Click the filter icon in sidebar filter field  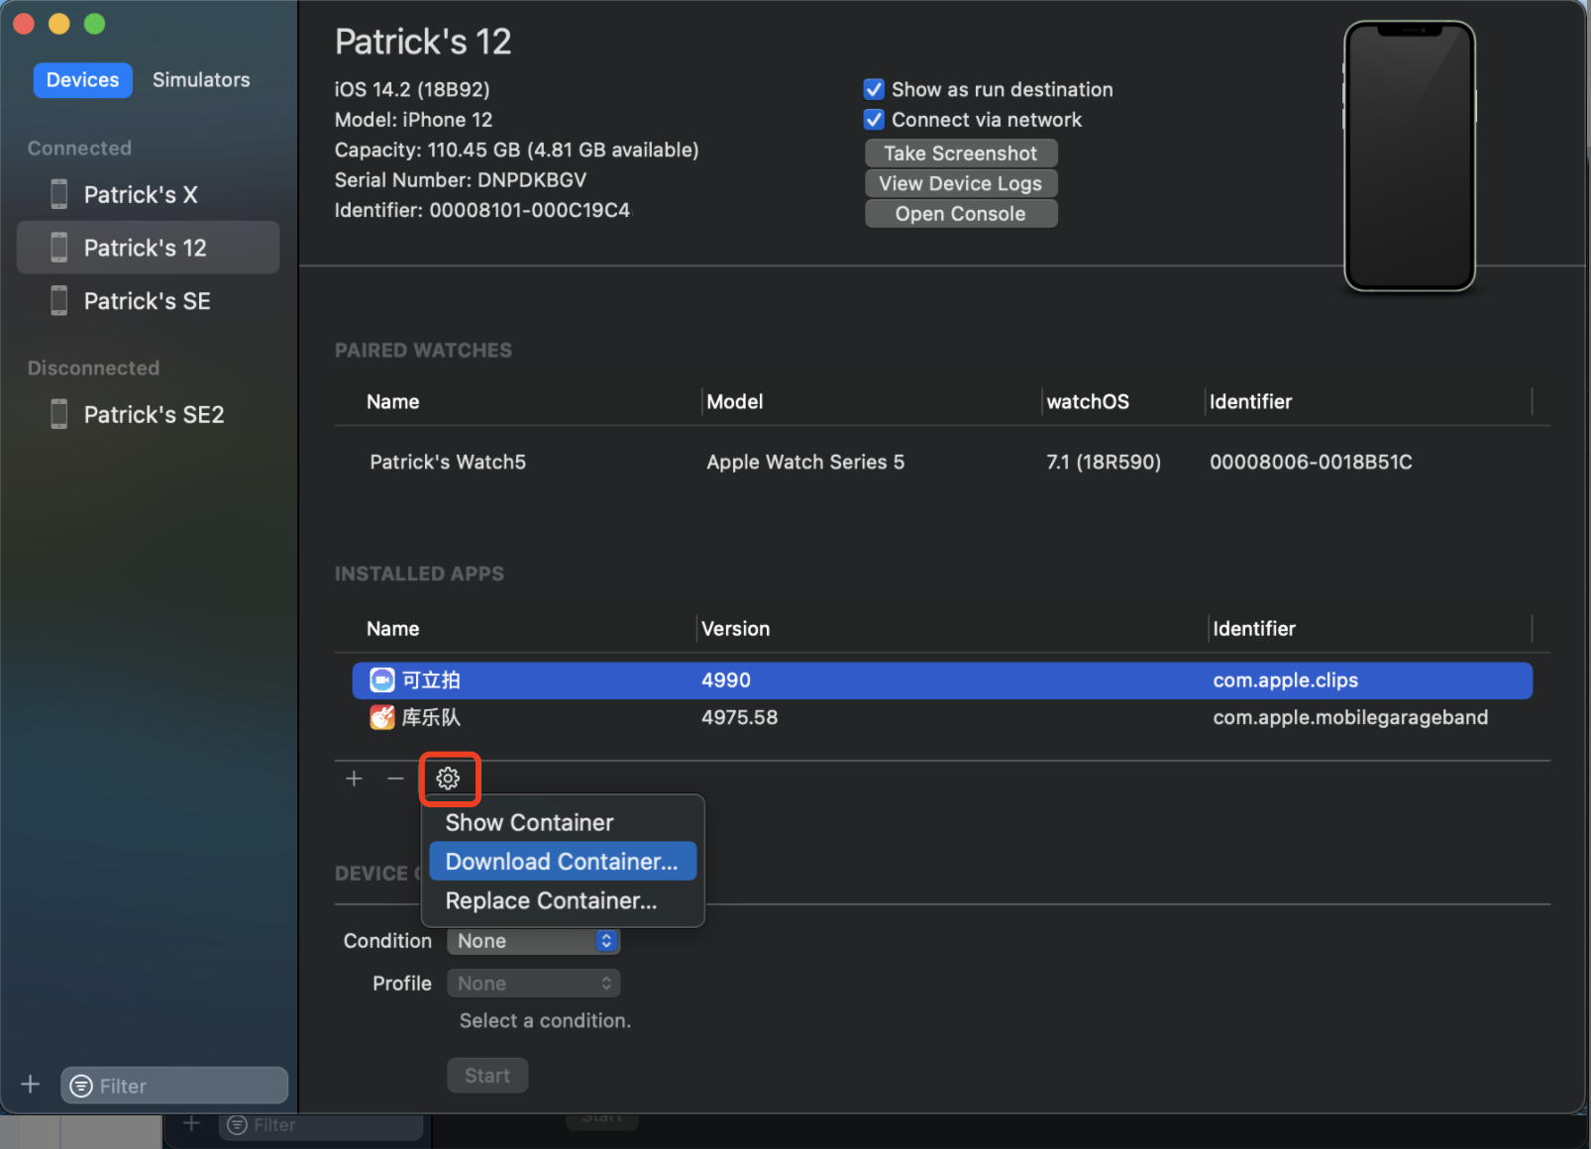(x=81, y=1086)
